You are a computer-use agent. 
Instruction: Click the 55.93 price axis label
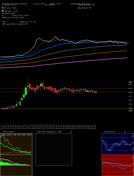pyautogui.click(x=131, y=96)
